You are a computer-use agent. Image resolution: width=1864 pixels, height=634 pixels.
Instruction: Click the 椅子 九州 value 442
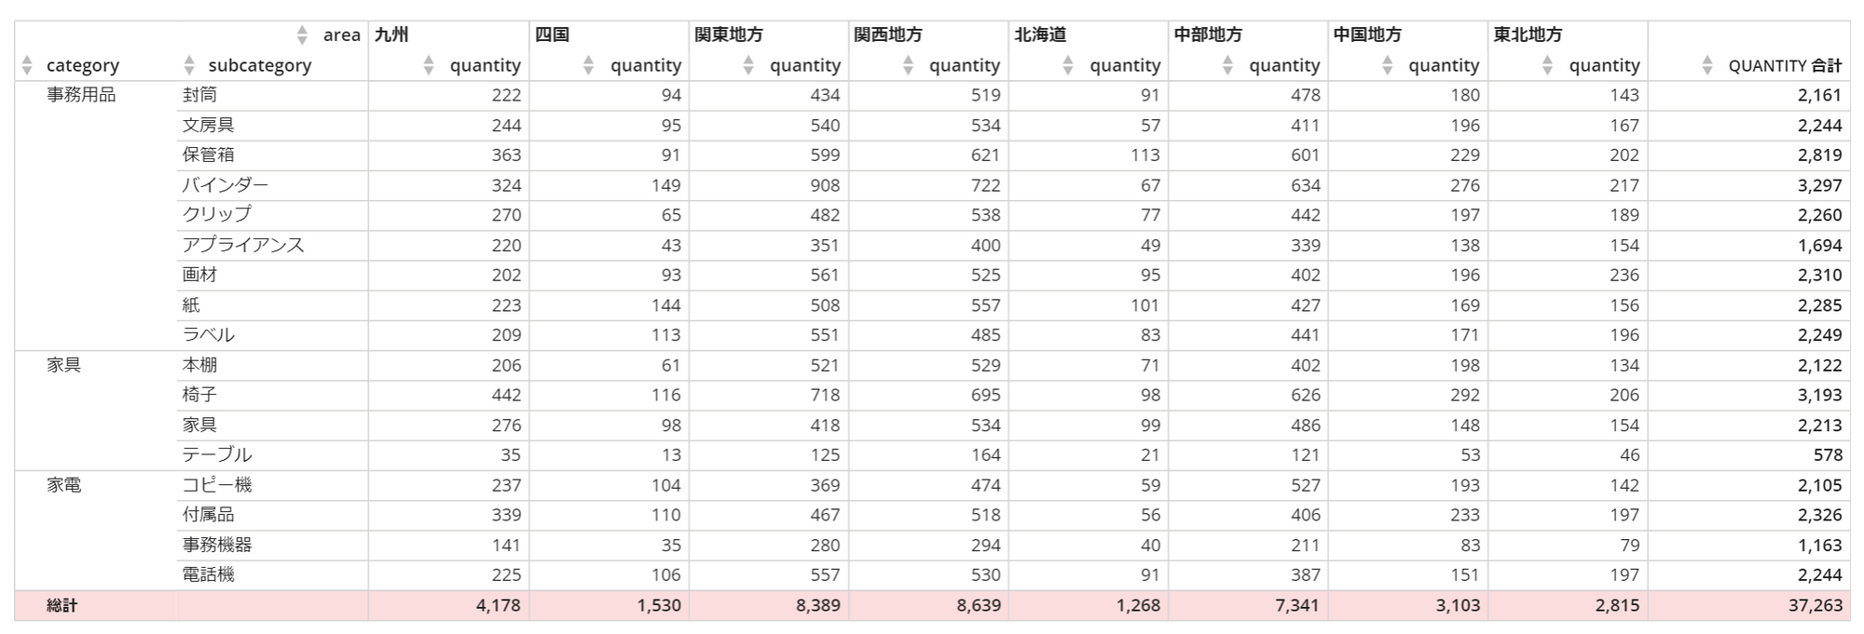tap(506, 395)
